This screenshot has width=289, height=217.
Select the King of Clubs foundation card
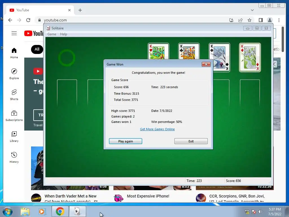click(189, 51)
